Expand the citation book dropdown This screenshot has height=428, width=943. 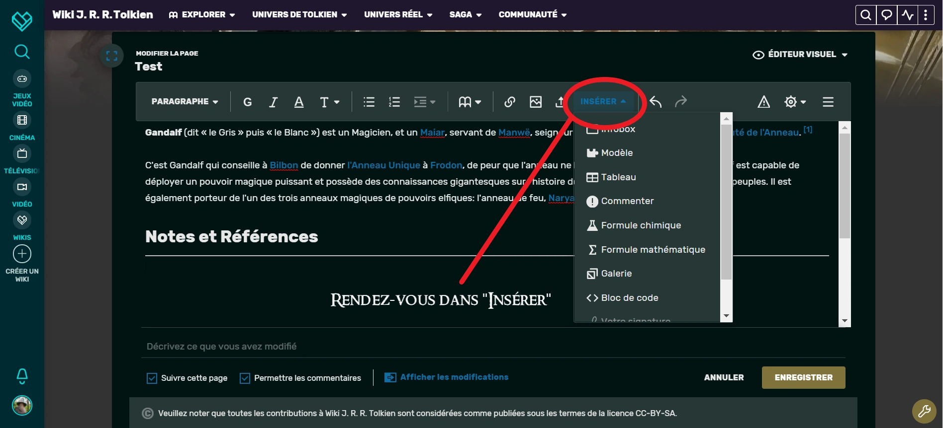click(x=470, y=102)
